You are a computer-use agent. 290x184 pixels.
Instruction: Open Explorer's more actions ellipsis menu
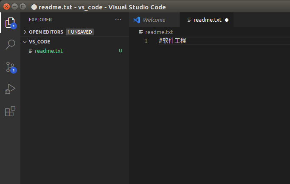(x=118, y=20)
